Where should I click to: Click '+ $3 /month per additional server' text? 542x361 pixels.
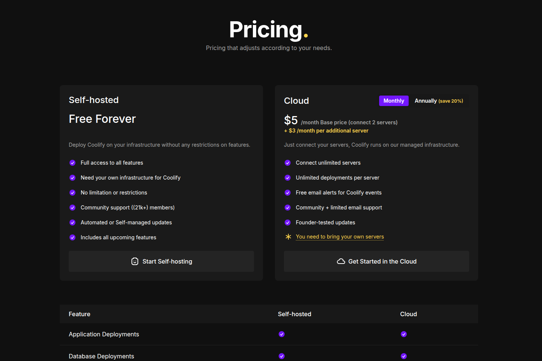[326, 131]
